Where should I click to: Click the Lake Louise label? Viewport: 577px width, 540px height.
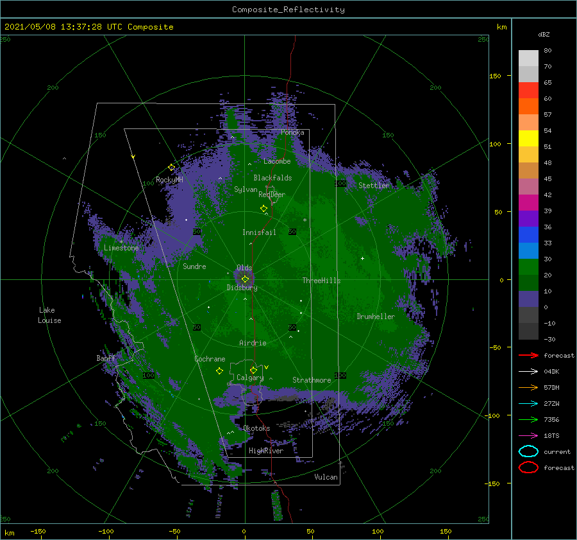(x=49, y=315)
